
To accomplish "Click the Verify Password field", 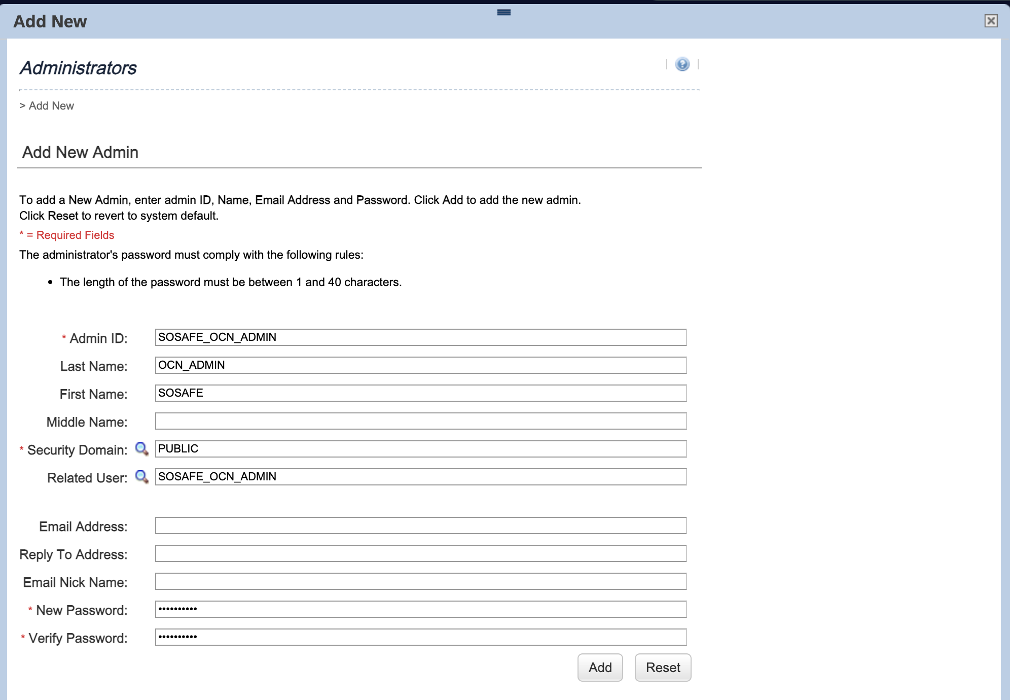I will tap(420, 637).
